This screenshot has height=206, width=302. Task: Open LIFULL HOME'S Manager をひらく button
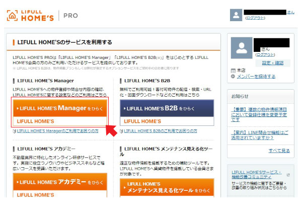coord(60,113)
